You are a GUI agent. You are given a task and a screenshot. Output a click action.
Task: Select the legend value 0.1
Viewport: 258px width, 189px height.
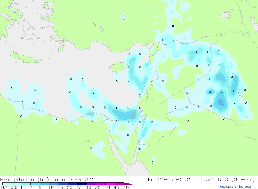(x=4, y=187)
